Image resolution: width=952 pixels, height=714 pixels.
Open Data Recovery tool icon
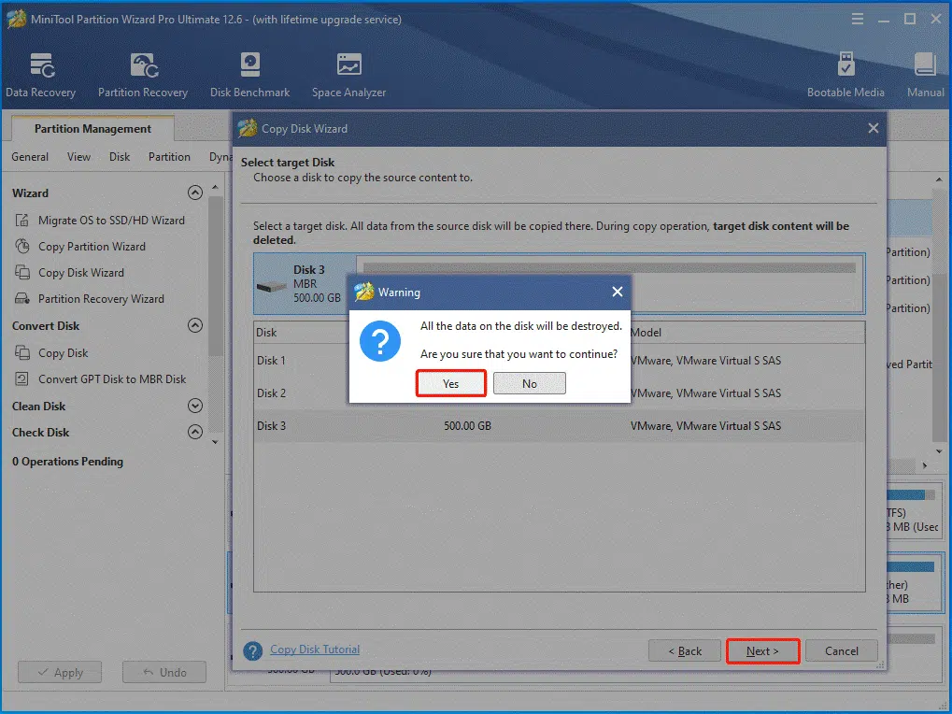(x=40, y=65)
